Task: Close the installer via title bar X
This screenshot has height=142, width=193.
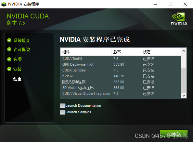Action: (x=185, y=4)
